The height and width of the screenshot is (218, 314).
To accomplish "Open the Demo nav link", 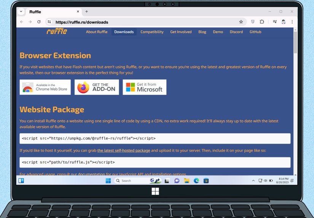I will [x=218, y=32].
